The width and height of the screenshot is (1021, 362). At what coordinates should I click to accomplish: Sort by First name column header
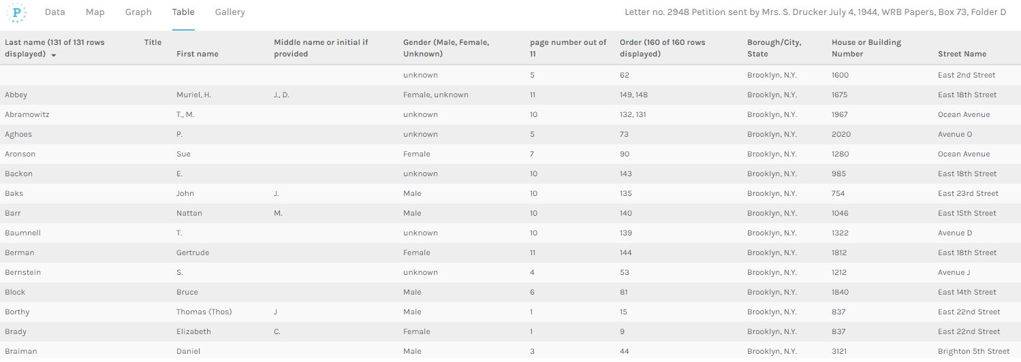click(198, 54)
